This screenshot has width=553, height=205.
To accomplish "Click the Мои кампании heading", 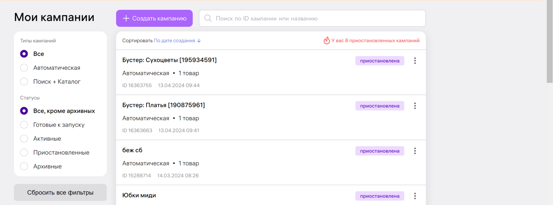I will (54, 17).
